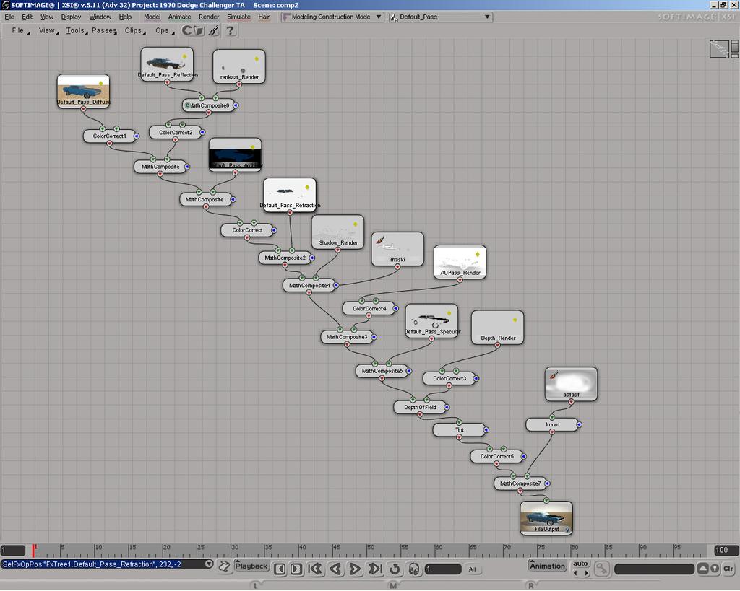The width and height of the screenshot is (740, 591).
Task: Click the V toggle on FileOutput node
Action: tap(567, 530)
